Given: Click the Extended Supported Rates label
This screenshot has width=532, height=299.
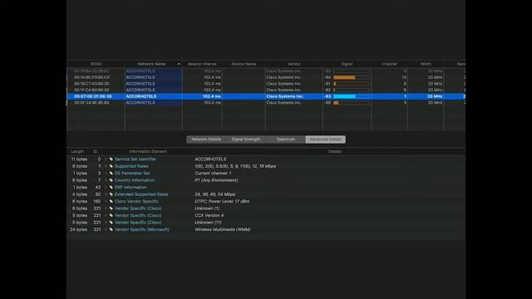Looking at the screenshot, I should (141, 194).
